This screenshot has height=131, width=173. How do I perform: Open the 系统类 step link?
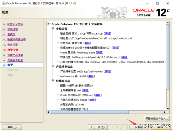pyautogui.click(x=11, y=35)
